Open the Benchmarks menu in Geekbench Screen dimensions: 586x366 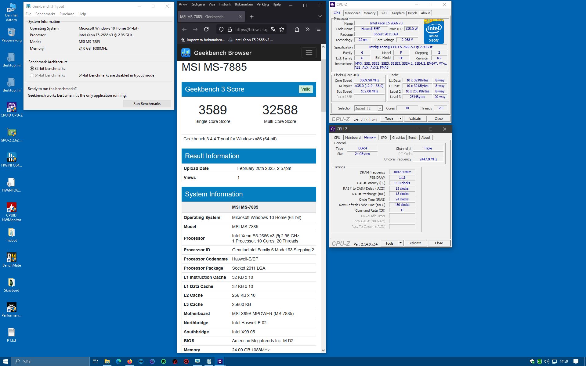tap(45, 14)
